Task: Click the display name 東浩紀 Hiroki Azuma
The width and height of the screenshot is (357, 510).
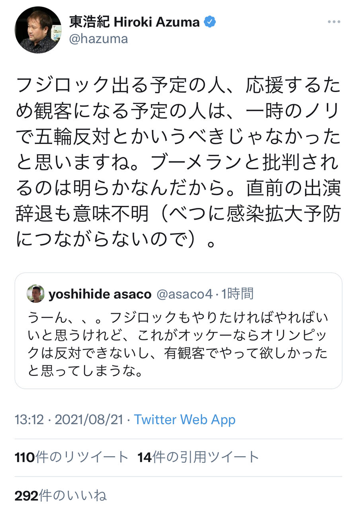Action: 134,22
